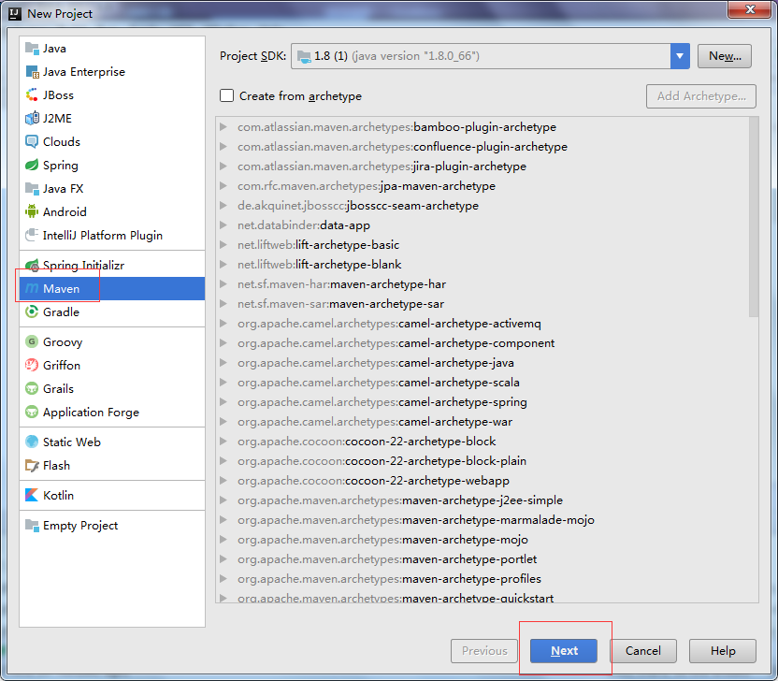Select cocoon-22-archetype-webapp entry
This screenshot has width=778, height=681.
click(373, 481)
